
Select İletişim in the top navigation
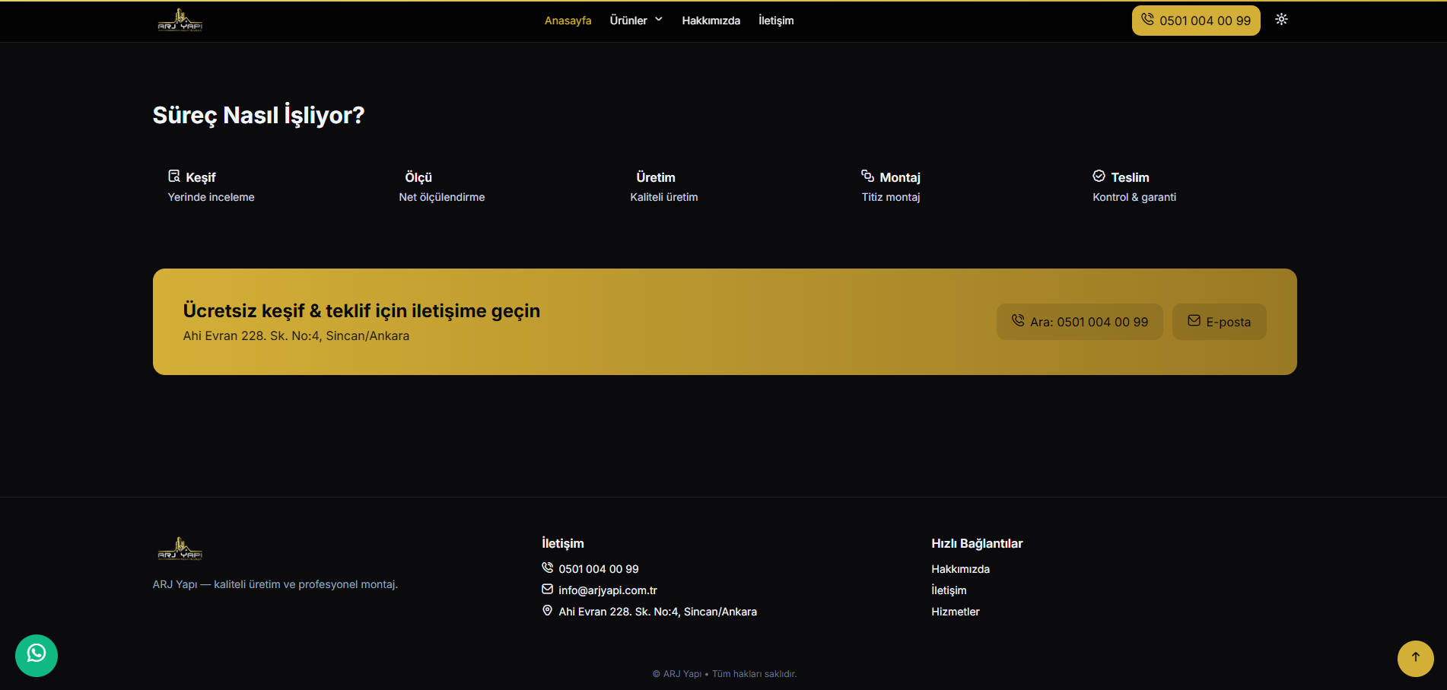point(775,21)
